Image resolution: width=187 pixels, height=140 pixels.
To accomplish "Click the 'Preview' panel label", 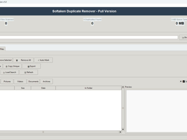I will pyautogui.click(x=128, y=87).
